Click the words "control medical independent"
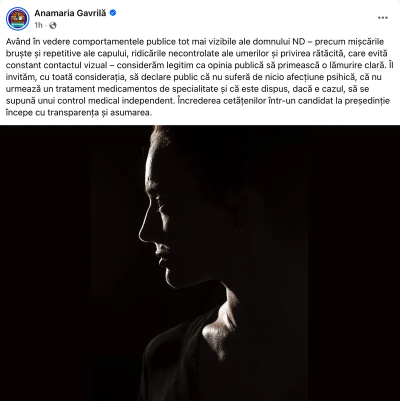The width and height of the screenshot is (400, 401). point(115,100)
